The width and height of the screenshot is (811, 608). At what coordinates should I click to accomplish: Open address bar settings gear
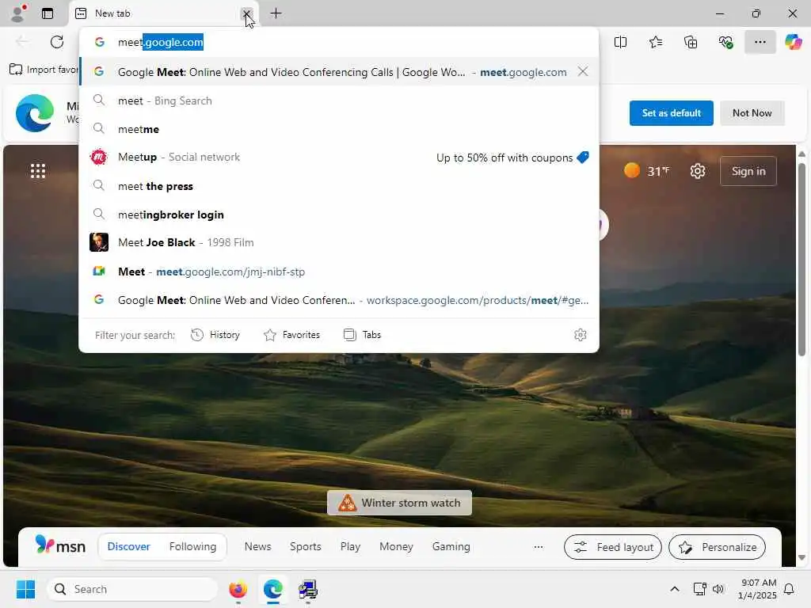[x=581, y=335]
